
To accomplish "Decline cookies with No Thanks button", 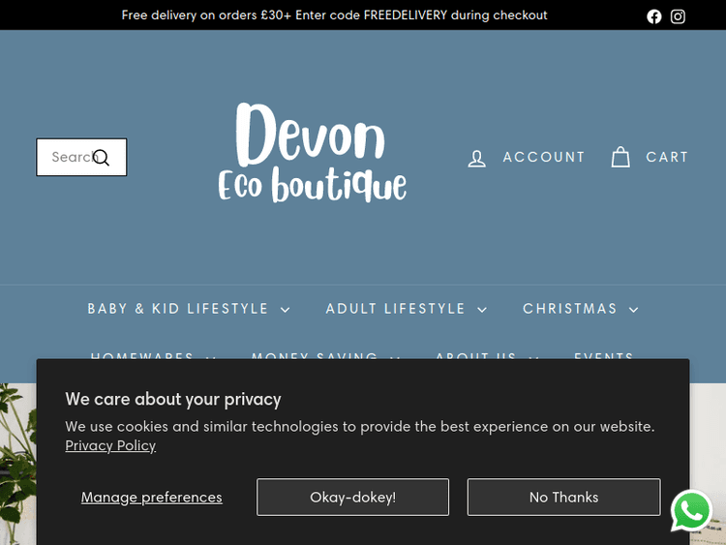I will click(564, 497).
